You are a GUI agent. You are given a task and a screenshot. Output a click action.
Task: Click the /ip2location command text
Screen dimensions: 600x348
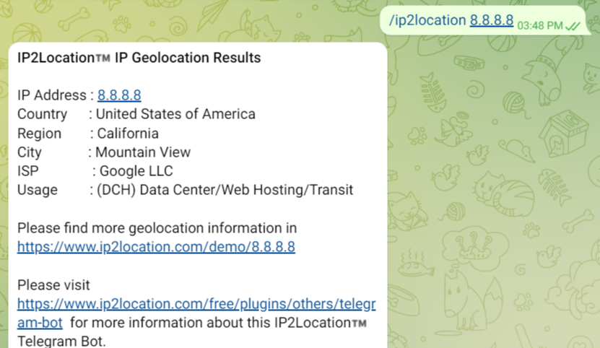427,20
